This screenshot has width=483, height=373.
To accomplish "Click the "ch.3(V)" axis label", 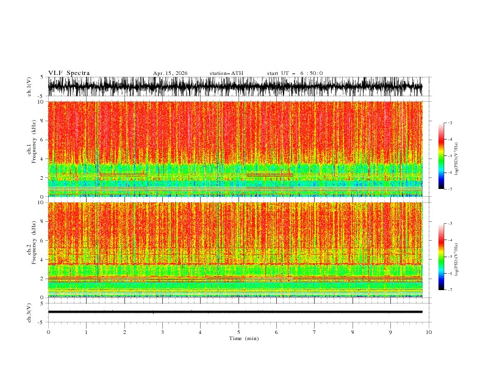I will 29,313.
